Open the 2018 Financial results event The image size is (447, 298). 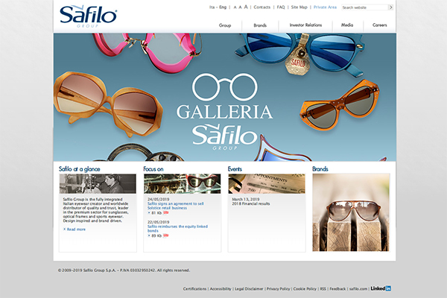[x=250, y=203]
